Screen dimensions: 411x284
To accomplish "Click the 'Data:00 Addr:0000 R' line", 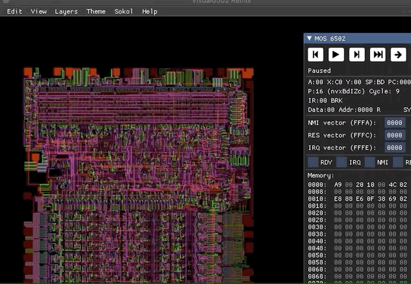I will click(344, 110).
